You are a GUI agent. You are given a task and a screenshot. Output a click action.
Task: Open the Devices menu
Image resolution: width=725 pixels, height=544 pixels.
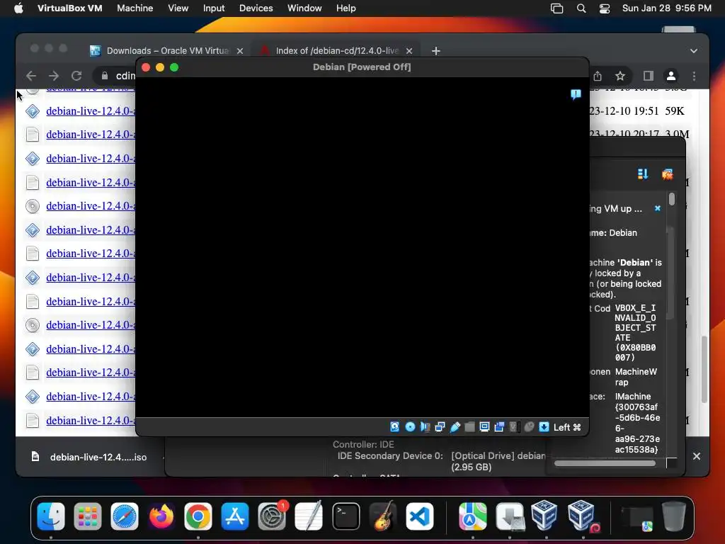click(x=256, y=8)
